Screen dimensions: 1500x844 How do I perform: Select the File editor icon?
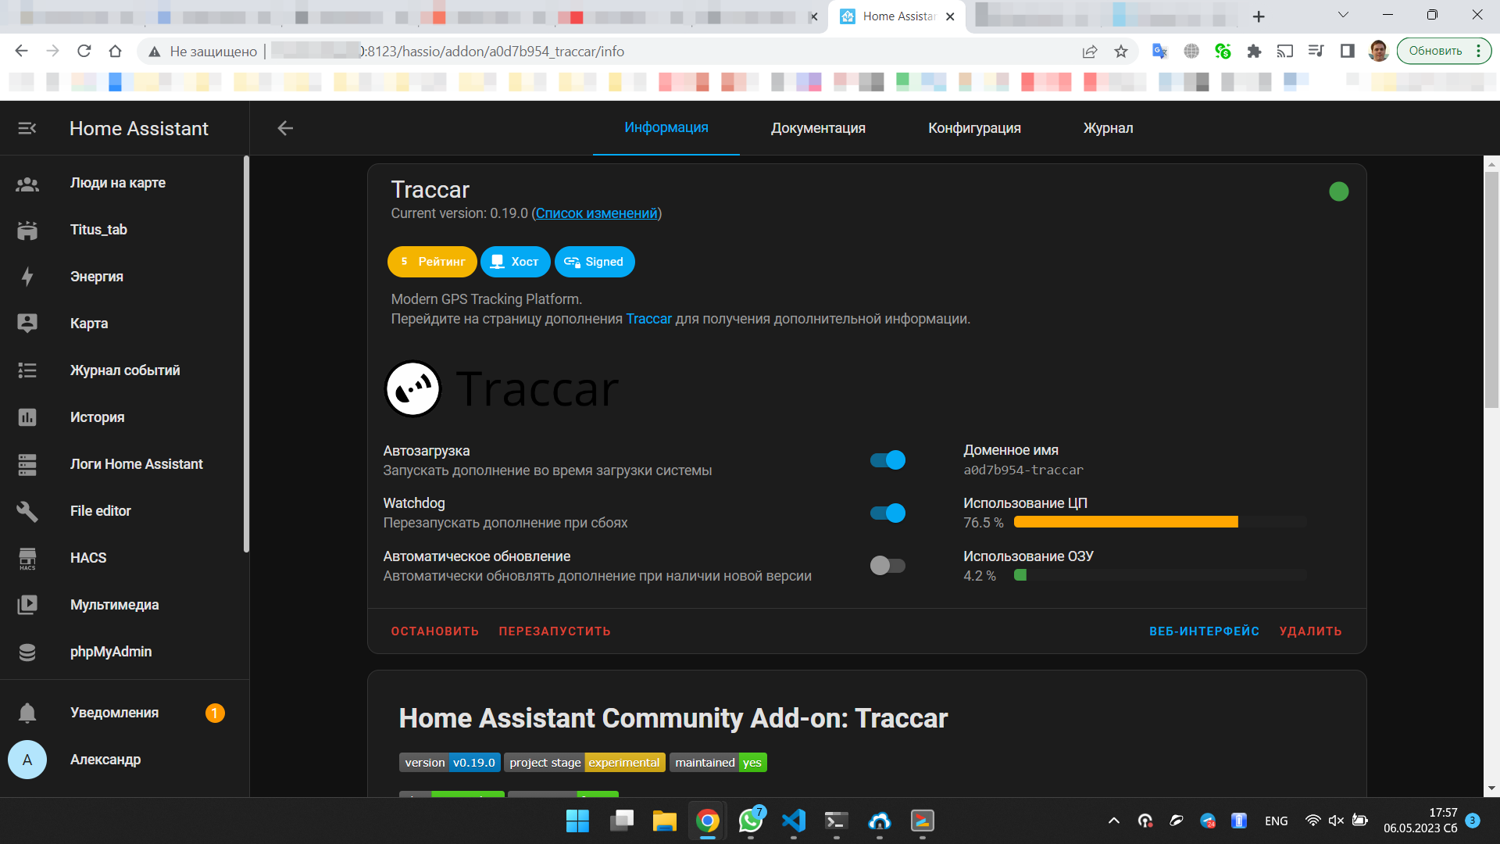coord(27,511)
